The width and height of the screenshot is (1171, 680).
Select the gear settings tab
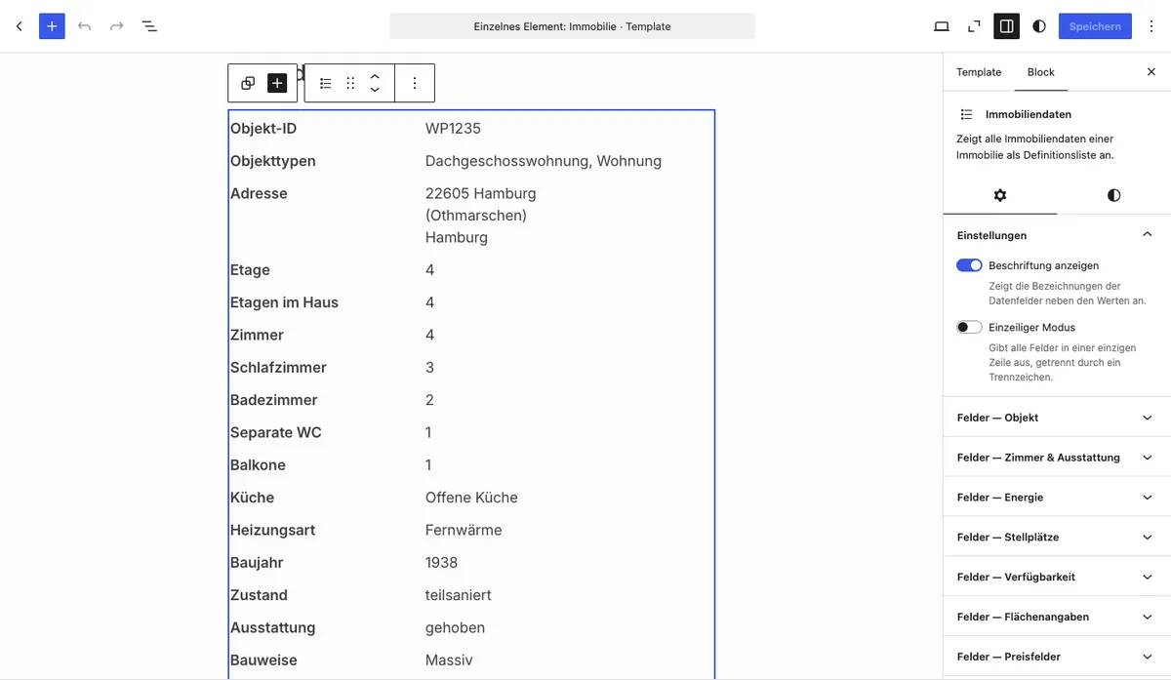1000,195
